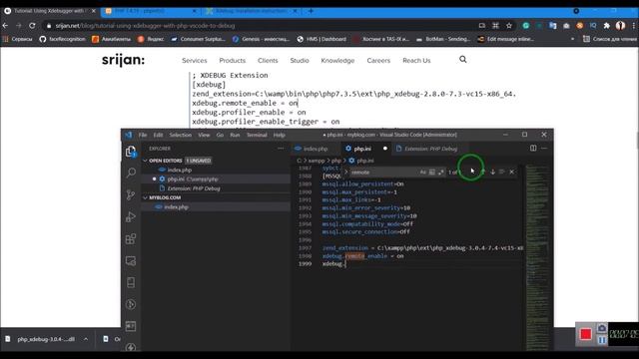Close the Tutorial Using Xdebugger tab
The image size is (639, 359).
pos(93,11)
